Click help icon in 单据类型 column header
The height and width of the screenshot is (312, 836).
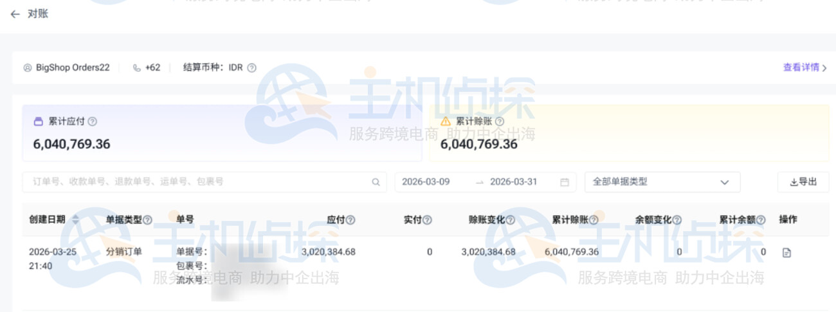pos(147,220)
